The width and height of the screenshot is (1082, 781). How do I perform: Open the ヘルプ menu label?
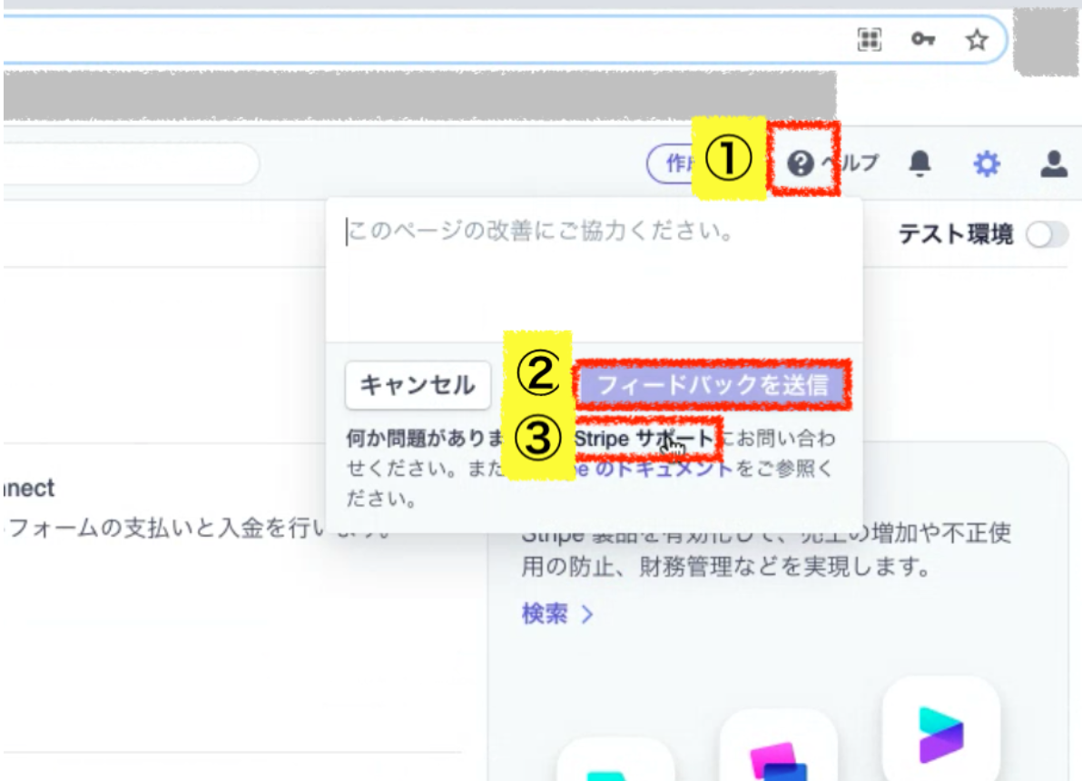(x=851, y=163)
